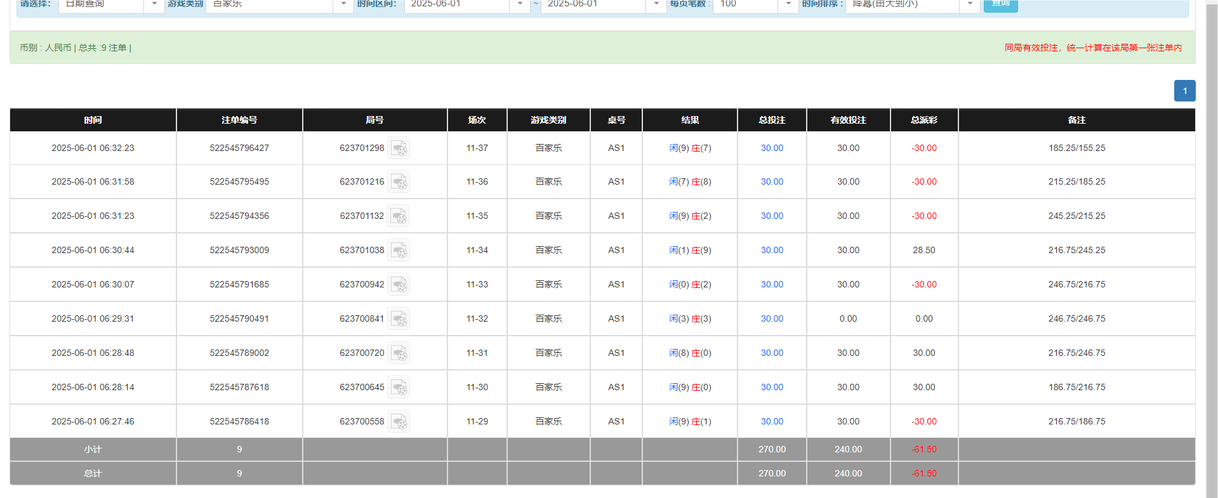Image resolution: width=1218 pixels, height=498 pixels.
Task: Click the blue 查询 search button
Action: coord(1000,4)
